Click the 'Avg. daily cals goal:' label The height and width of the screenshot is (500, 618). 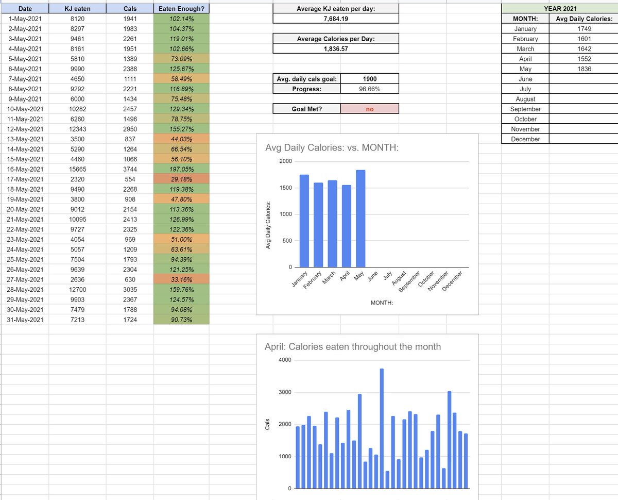click(306, 79)
